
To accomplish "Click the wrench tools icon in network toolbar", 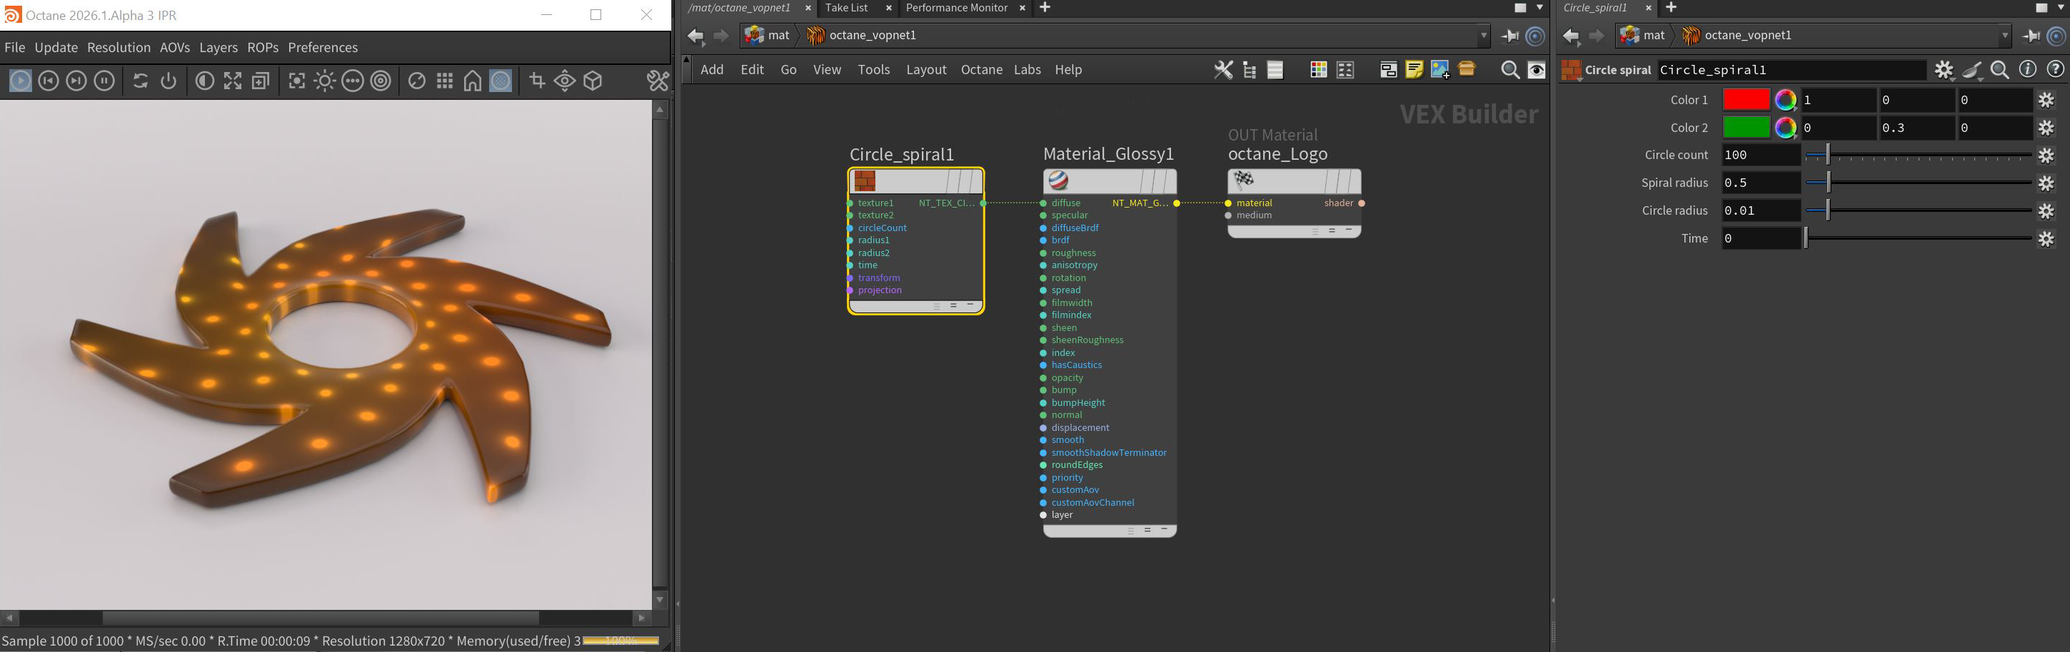I will coord(1223,70).
